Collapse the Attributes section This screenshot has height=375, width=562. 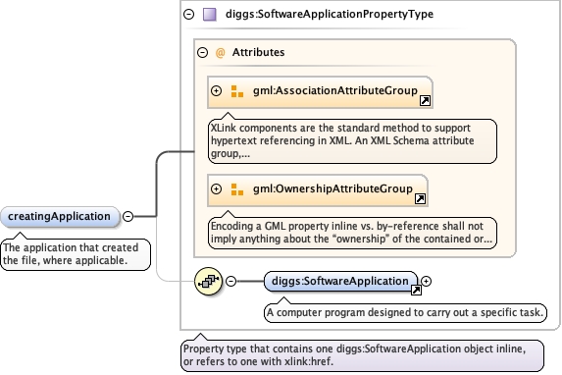click(x=202, y=52)
